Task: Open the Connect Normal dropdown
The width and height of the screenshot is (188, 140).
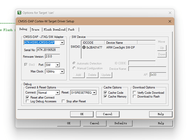Action: click(58, 93)
